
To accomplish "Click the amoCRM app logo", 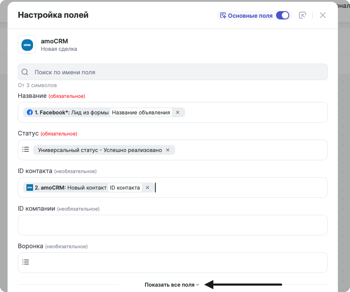I will [27, 45].
